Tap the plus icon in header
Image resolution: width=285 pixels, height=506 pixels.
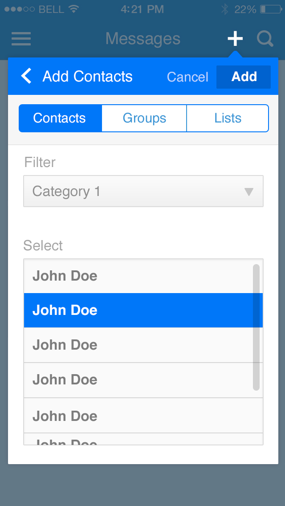pyautogui.click(x=235, y=39)
